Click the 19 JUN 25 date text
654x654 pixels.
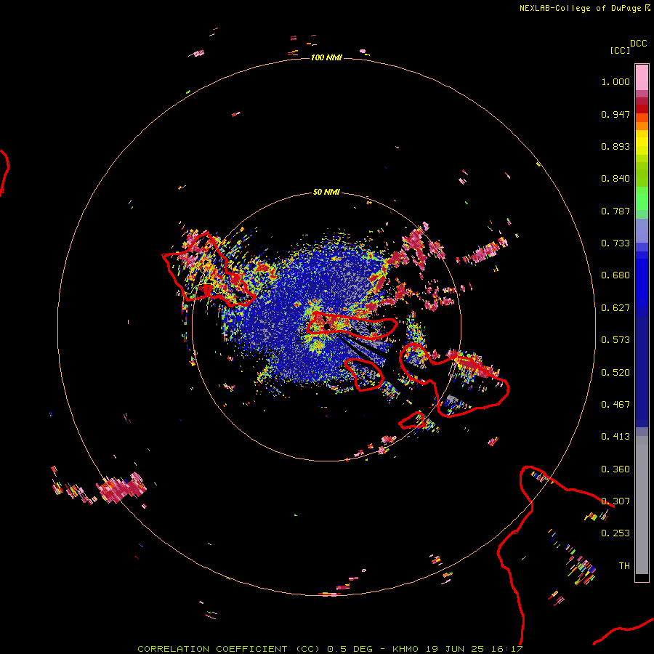tap(455, 649)
